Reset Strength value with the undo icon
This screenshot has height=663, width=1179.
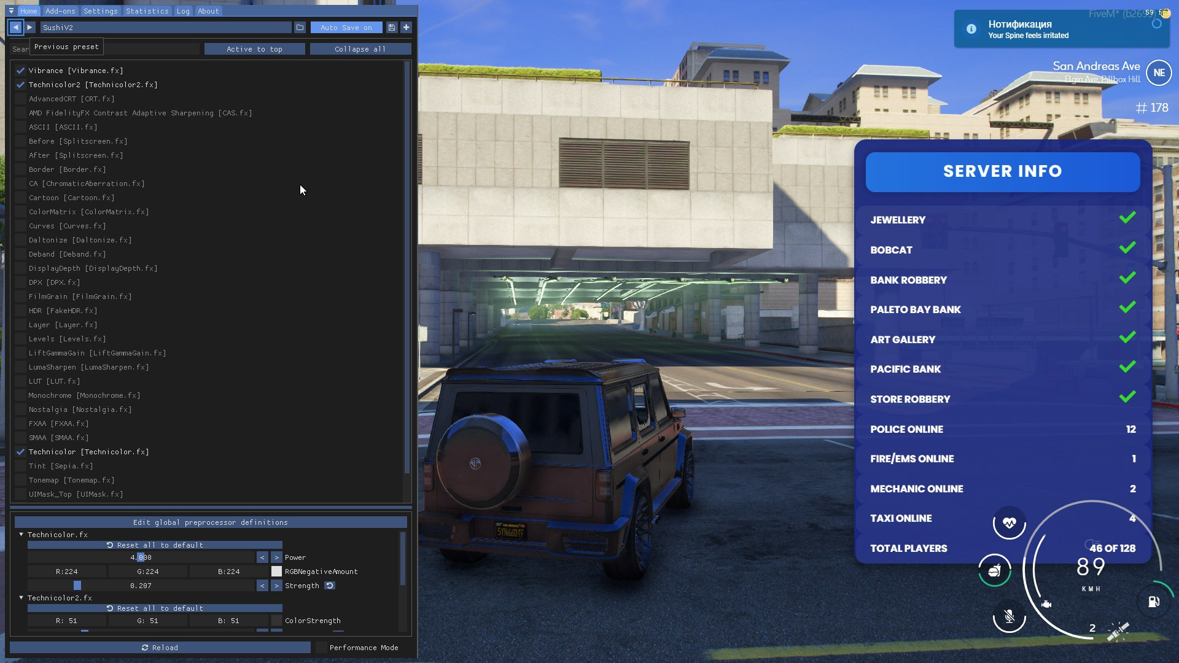(330, 586)
